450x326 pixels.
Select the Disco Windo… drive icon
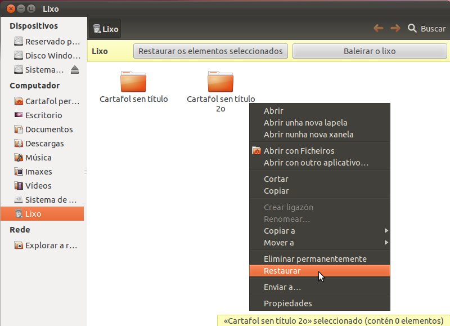point(19,55)
